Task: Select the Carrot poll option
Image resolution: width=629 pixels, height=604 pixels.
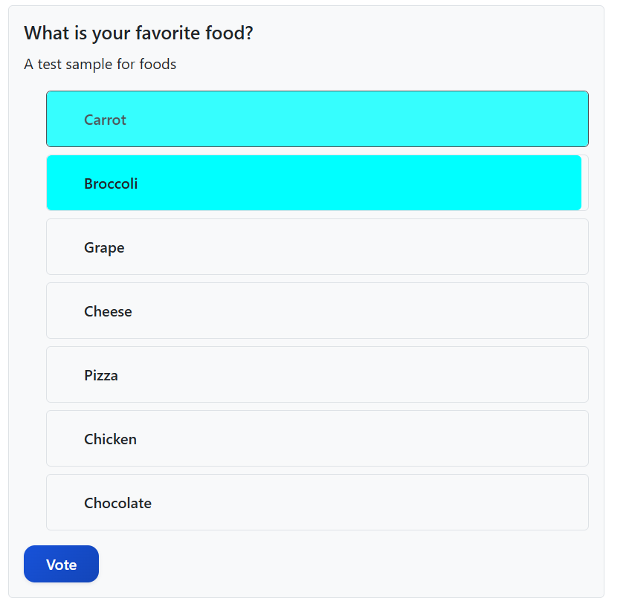Action: pos(317,119)
